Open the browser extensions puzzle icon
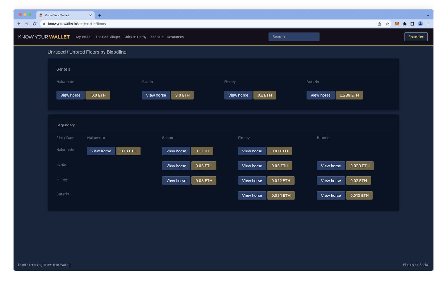The height and width of the screenshot is (289, 447). [405, 23]
